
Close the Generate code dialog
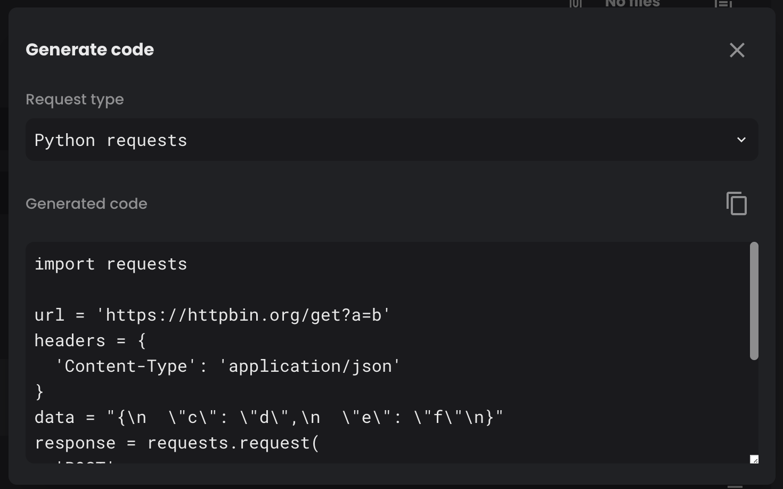click(737, 50)
